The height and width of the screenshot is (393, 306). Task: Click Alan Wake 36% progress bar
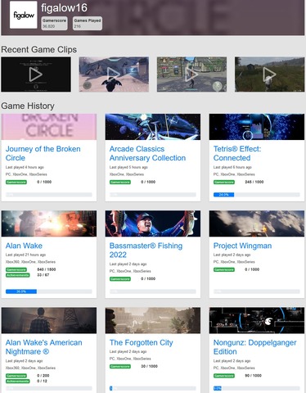point(49,291)
